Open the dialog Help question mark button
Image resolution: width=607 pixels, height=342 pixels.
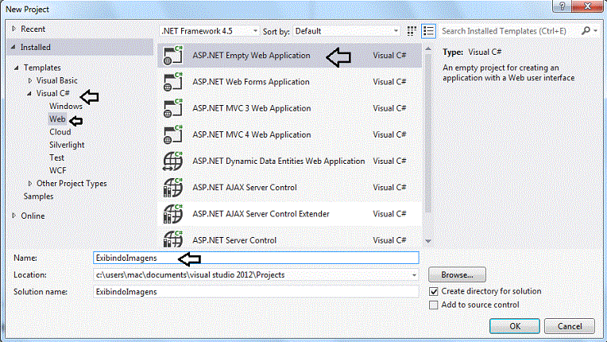click(562, 6)
